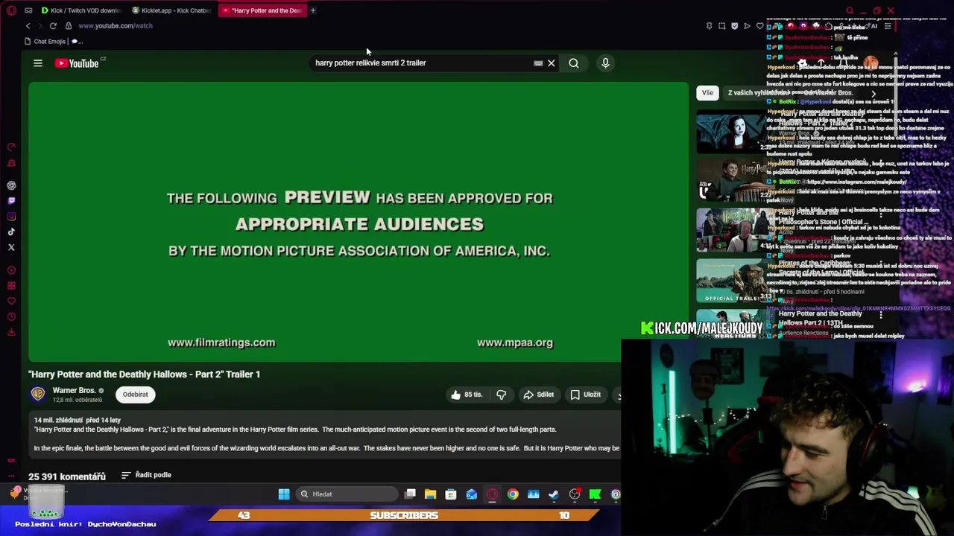Open sidebar downloads icon

[x=11, y=332]
